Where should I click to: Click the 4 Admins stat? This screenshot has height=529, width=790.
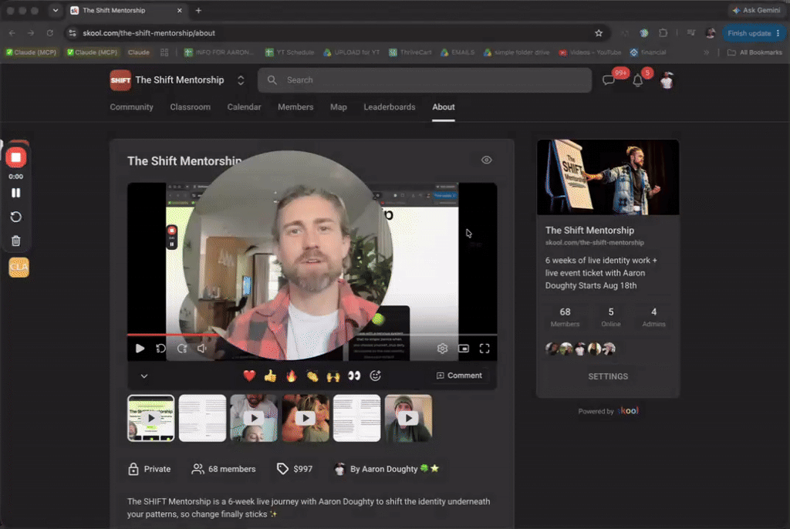click(x=653, y=318)
